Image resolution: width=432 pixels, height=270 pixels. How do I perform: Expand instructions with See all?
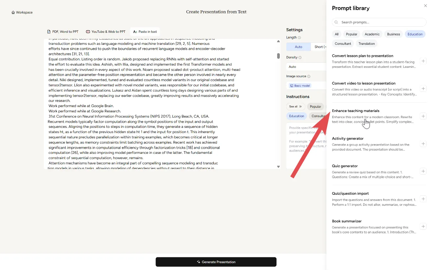[295, 106]
